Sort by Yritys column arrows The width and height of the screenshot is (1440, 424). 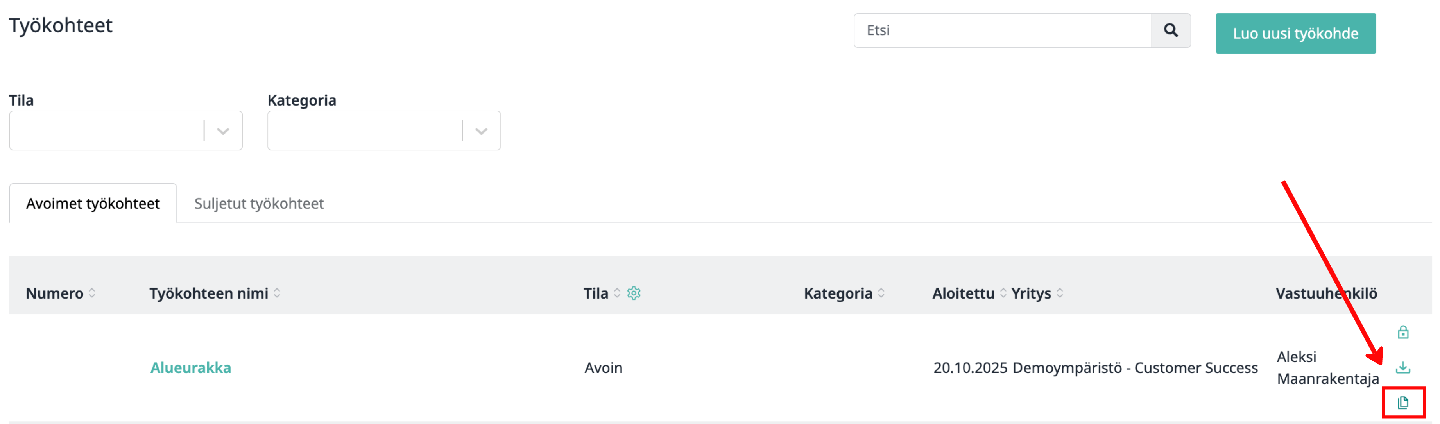click(1060, 293)
